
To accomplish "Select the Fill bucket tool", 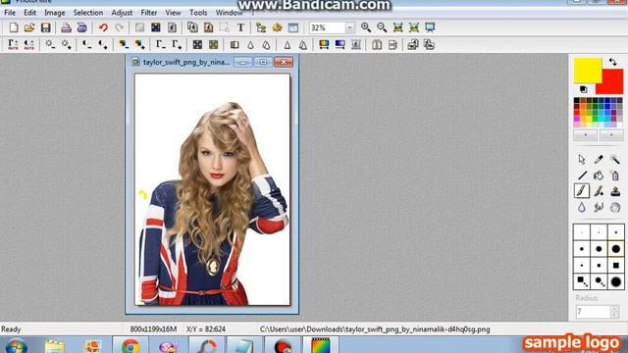I will click(599, 176).
